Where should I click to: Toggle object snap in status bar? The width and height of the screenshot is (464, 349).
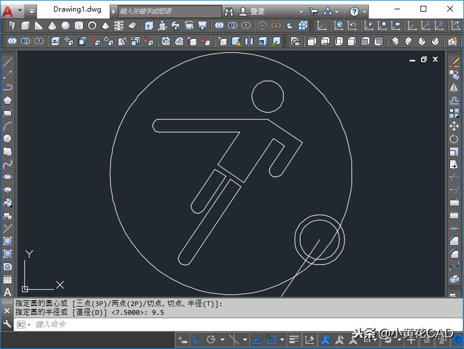[271, 339]
